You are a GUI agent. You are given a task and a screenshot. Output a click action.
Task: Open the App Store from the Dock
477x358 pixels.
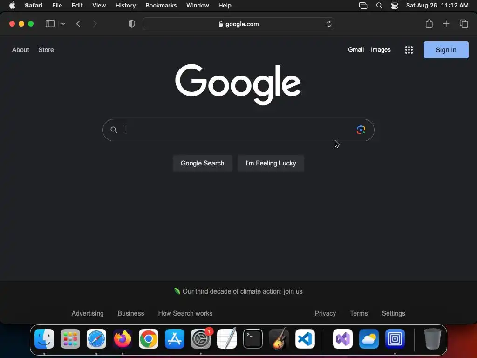[175, 339]
